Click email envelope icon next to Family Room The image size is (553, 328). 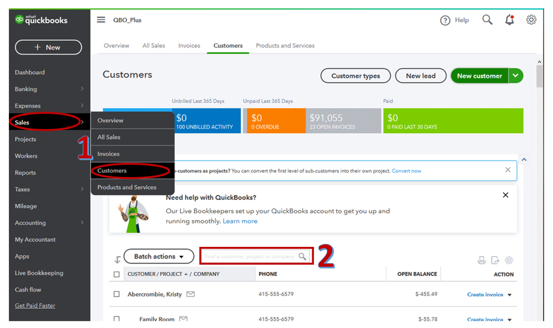183,319
